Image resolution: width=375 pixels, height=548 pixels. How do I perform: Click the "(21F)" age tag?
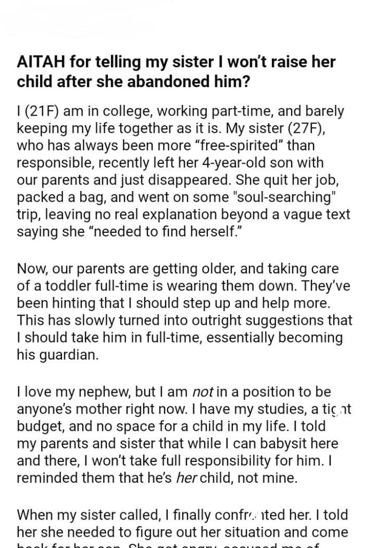[x=43, y=112]
